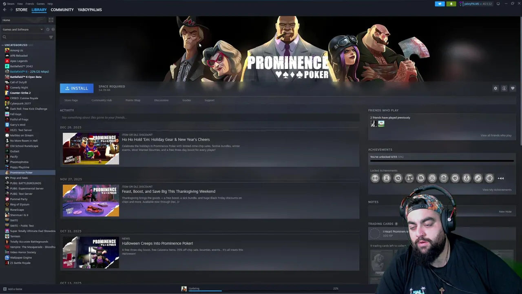Switch to the COMMUNITY tab

[62, 10]
